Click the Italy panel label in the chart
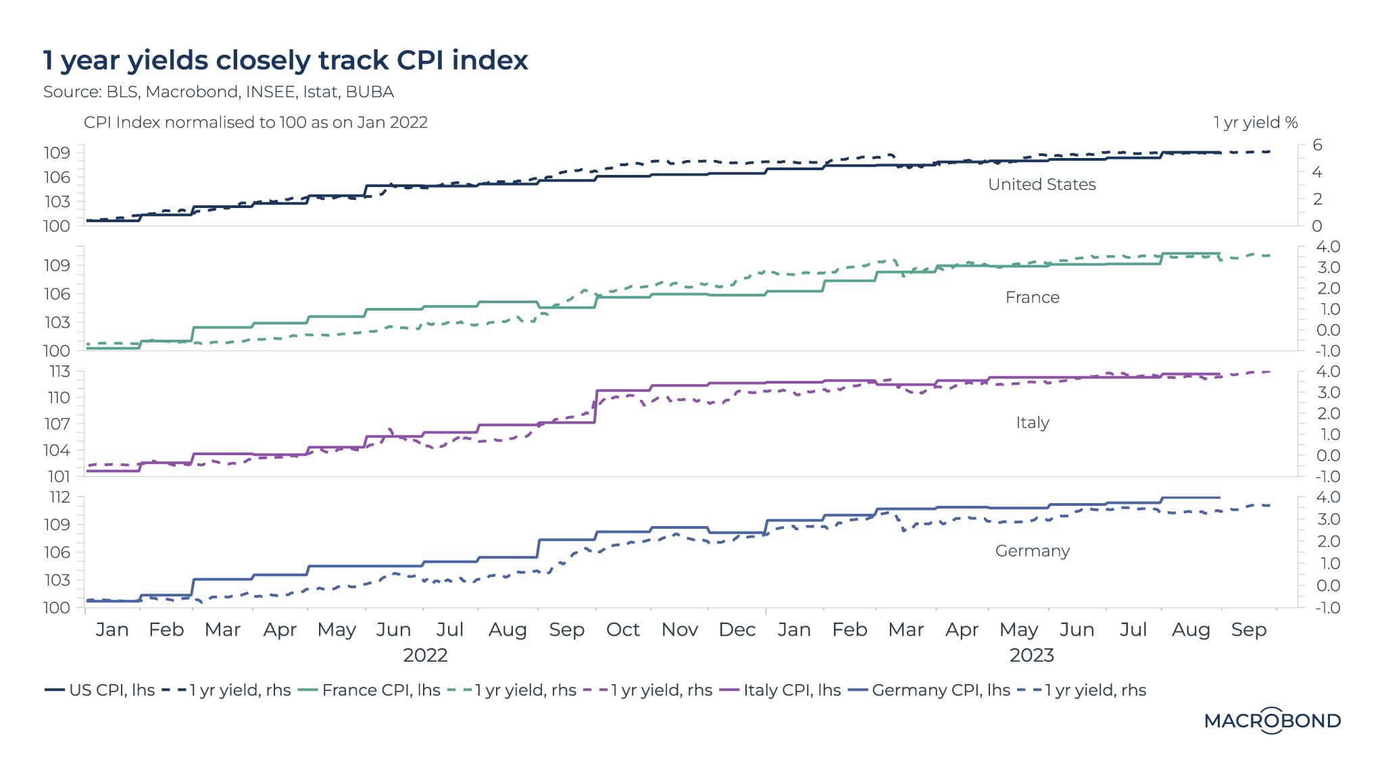Image resolution: width=1384 pixels, height=778 pixels. click(1032, 423)
